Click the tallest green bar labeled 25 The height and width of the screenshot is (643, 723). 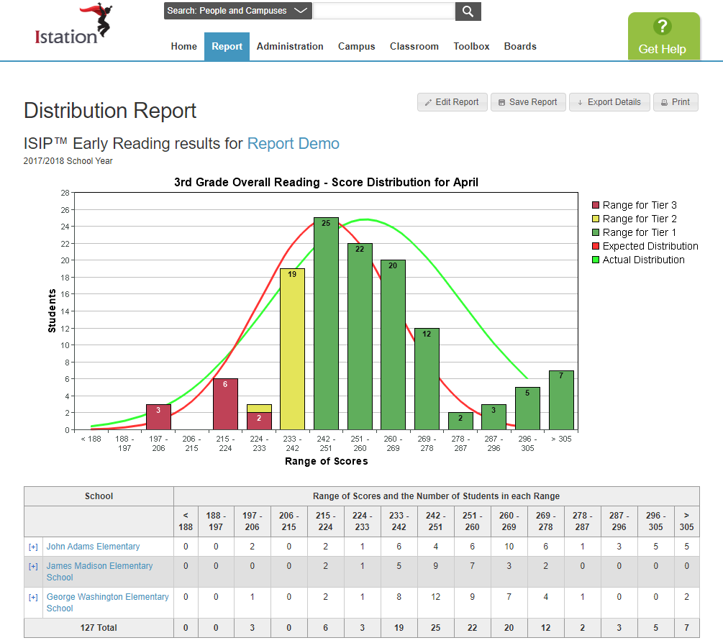coord(326,324)
